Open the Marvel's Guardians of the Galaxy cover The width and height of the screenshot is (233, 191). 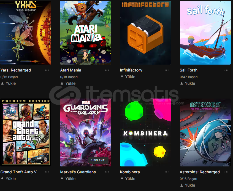click(x=86, y=132)
